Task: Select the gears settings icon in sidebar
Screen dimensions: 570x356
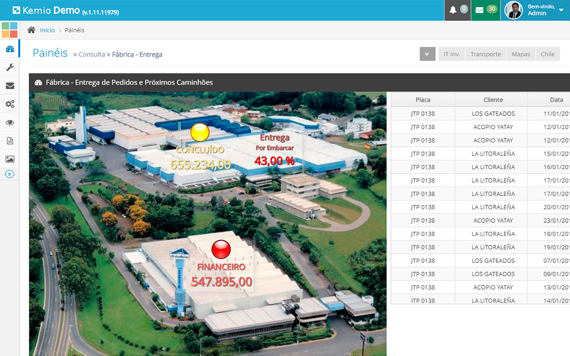Action: click(x=10, y=104)
